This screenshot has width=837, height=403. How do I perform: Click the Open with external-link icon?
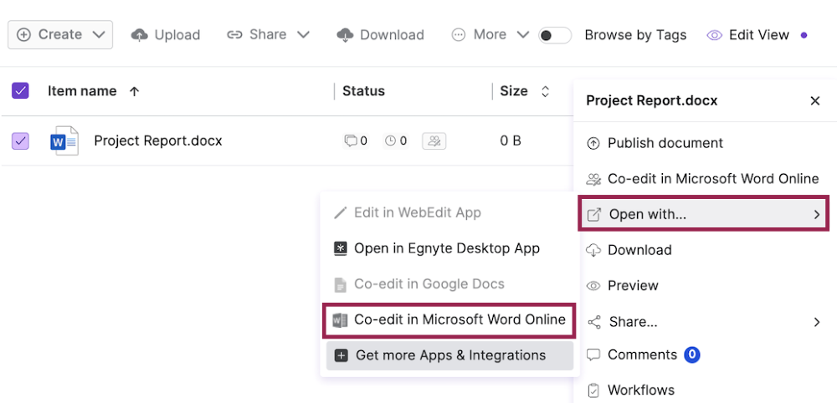[x=593, y=215]
